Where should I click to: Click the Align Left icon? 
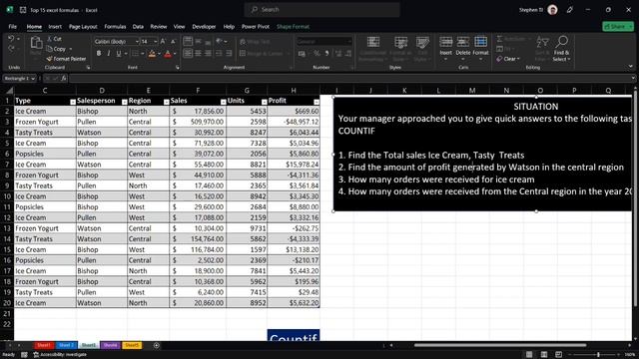188,53
